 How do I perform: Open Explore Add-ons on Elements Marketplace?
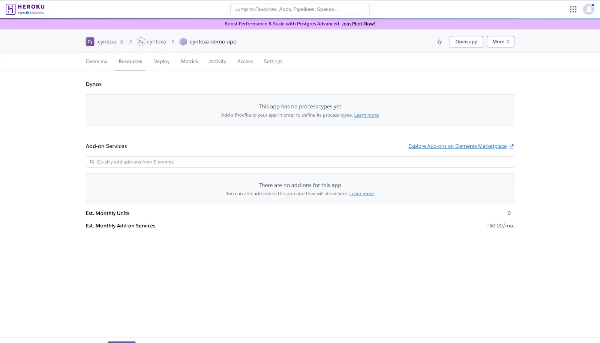[x=457, y=146]
